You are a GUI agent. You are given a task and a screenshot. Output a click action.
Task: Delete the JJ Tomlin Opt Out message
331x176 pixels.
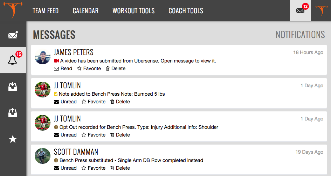120,135
